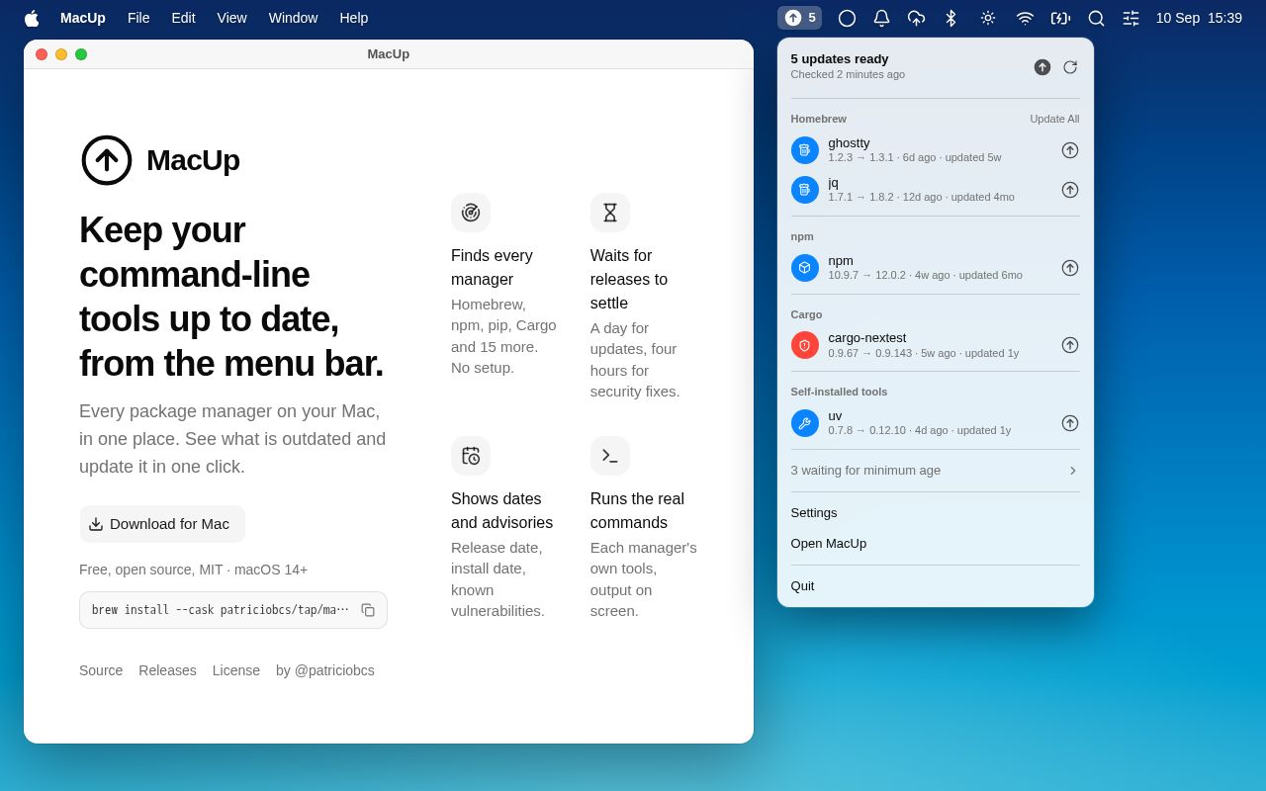The image size is (1266, 791).
Task: Open the File menu
Action: (138, 18)
